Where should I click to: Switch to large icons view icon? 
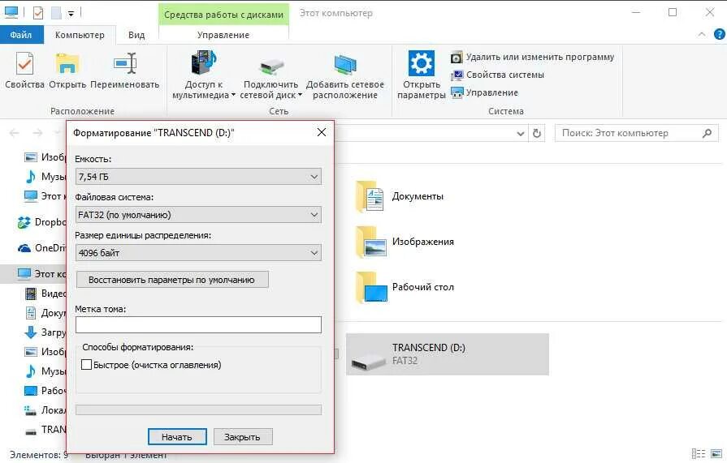tap(716, 454)
